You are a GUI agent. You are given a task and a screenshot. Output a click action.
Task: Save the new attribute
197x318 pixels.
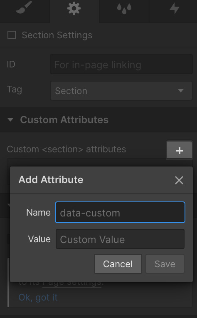(x=165, y=264)
